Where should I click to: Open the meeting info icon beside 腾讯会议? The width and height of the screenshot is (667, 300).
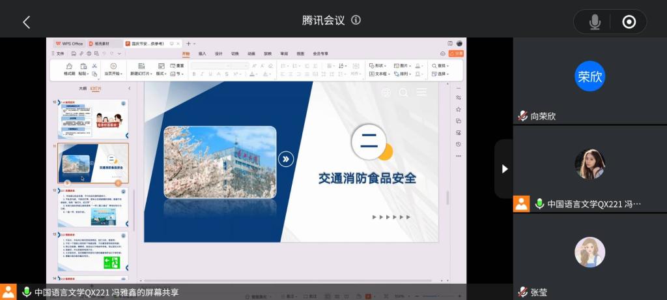[x=356, y=20]
